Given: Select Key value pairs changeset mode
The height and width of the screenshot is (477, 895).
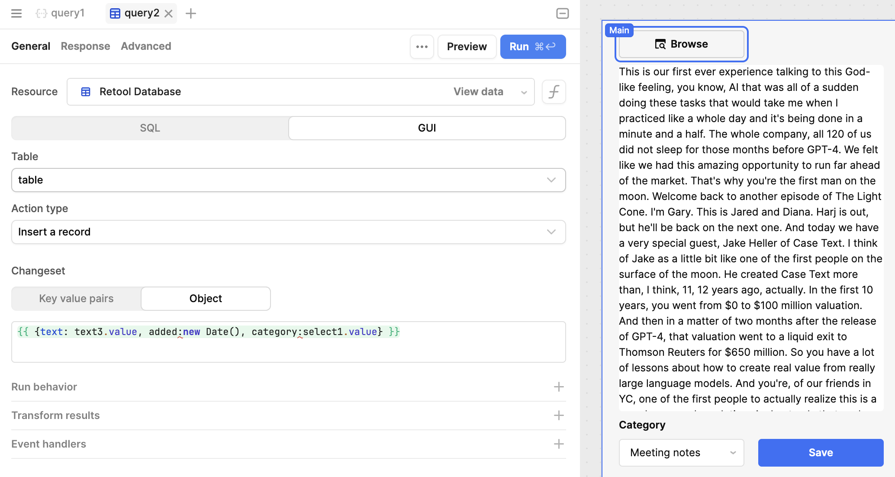Looking at the screenshot, I should tap(76, 299).
